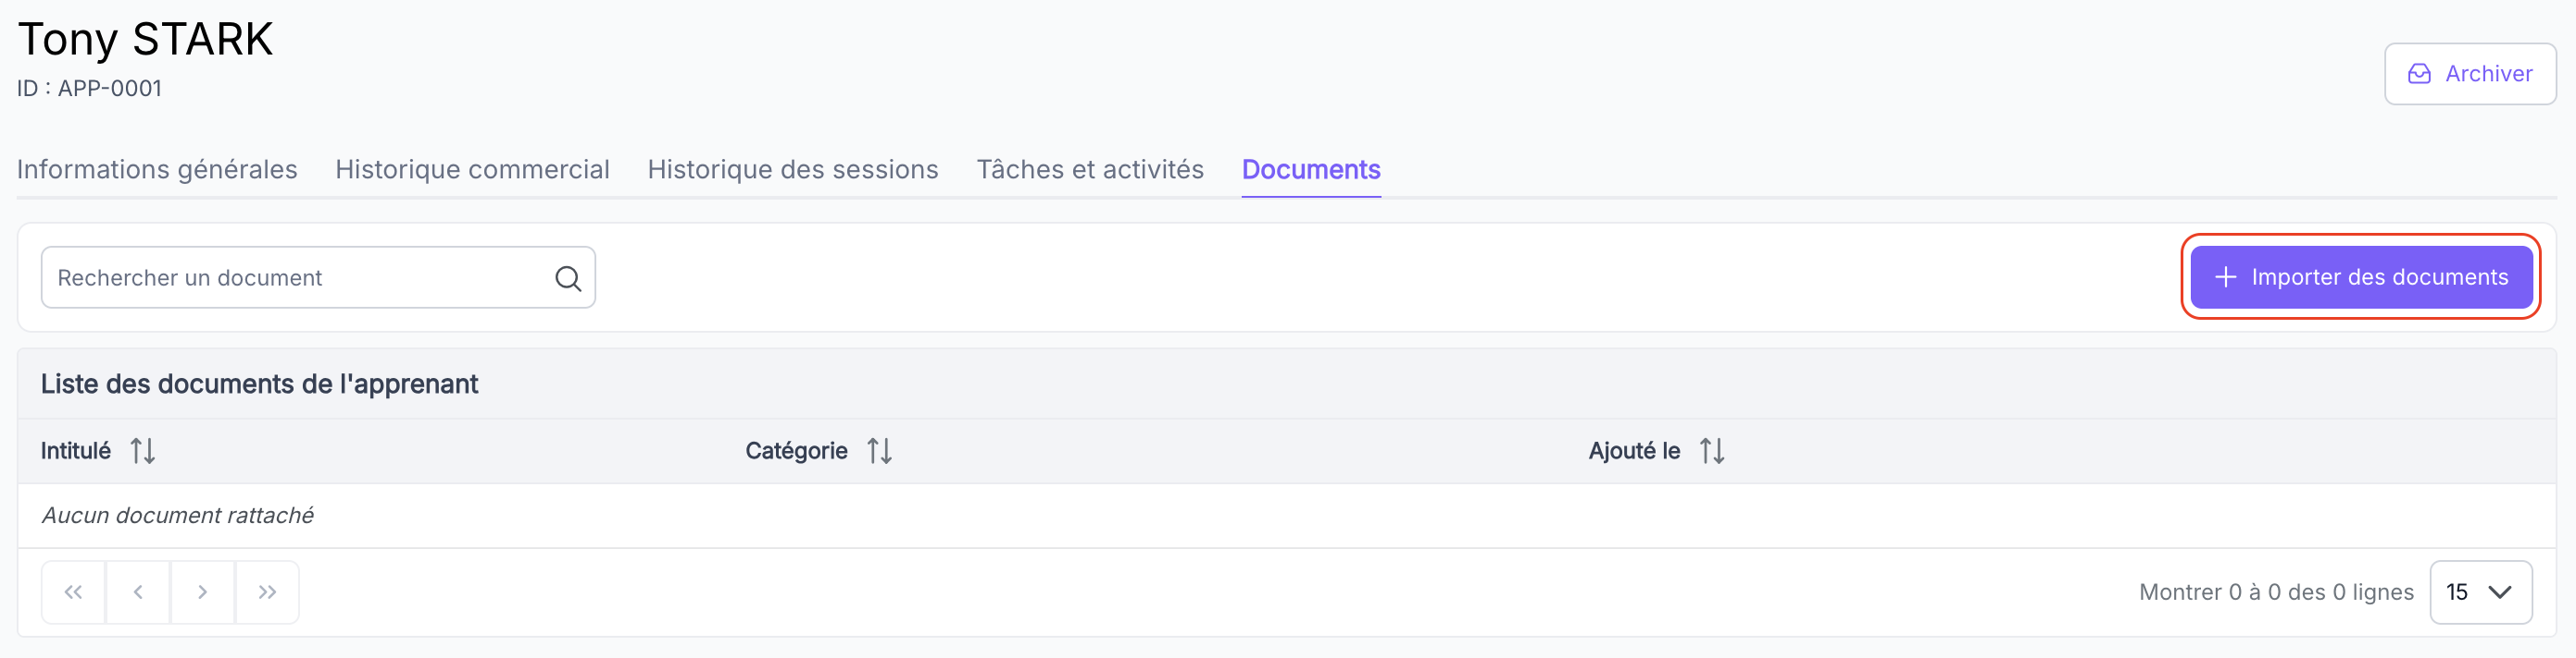Open the Historique des sessions tab
Screen dimensions: 2576x658
pyautogui.click(x=793, y=170)
